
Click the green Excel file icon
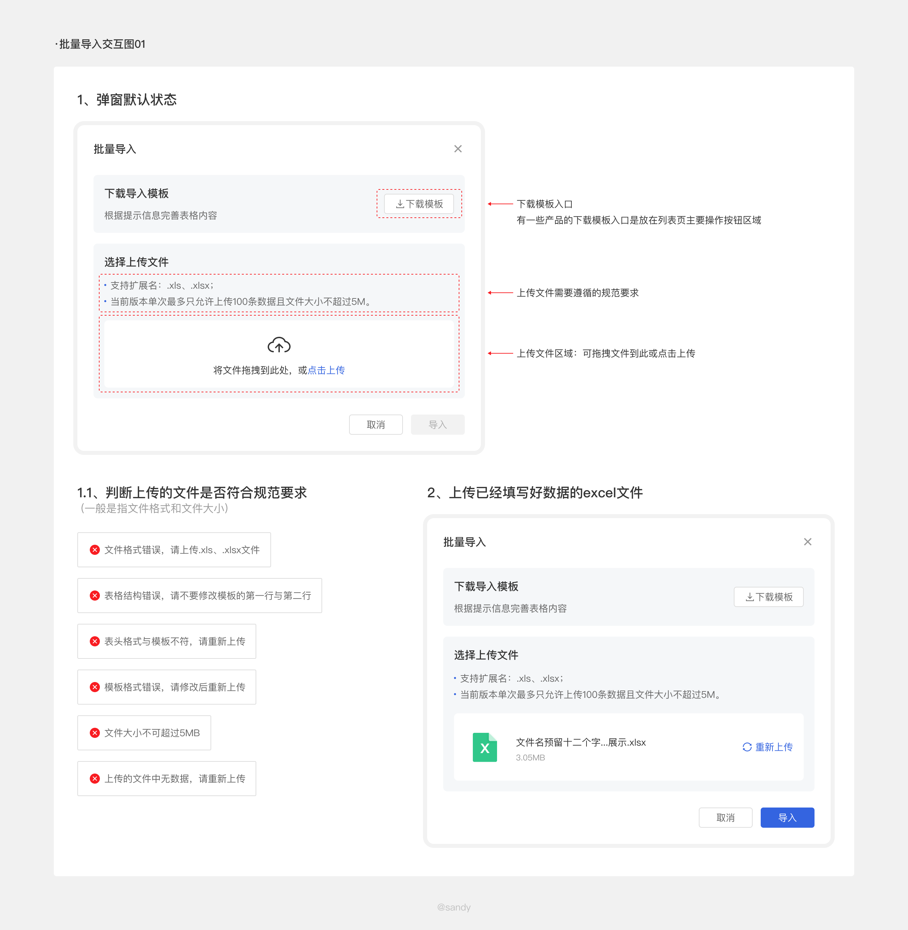point(485,747)
